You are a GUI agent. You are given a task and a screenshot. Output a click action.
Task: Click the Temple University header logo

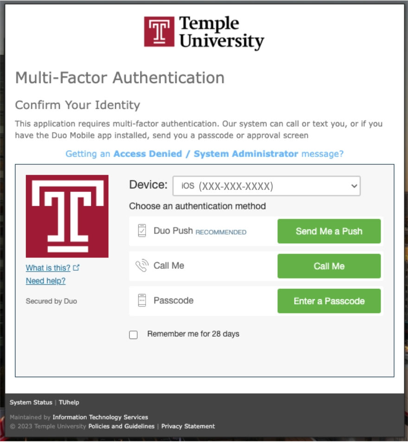[204, 32]
